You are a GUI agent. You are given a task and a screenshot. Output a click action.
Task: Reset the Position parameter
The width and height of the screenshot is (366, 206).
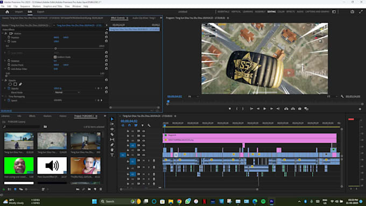click(107, 37)
